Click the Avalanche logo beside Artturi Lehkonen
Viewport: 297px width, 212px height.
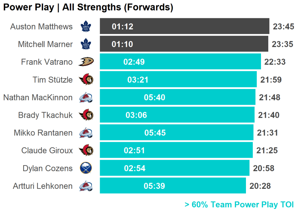86,186
